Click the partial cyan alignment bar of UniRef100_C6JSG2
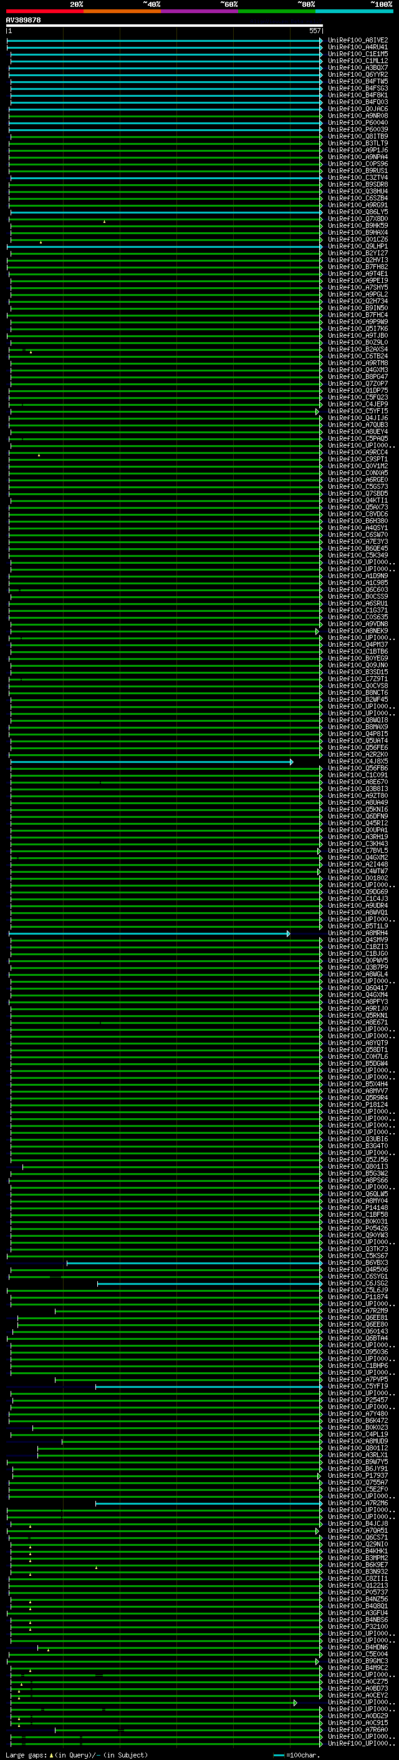Image resolution: width=399 pixels, height=1760 pixels. tap(209, 1284)
